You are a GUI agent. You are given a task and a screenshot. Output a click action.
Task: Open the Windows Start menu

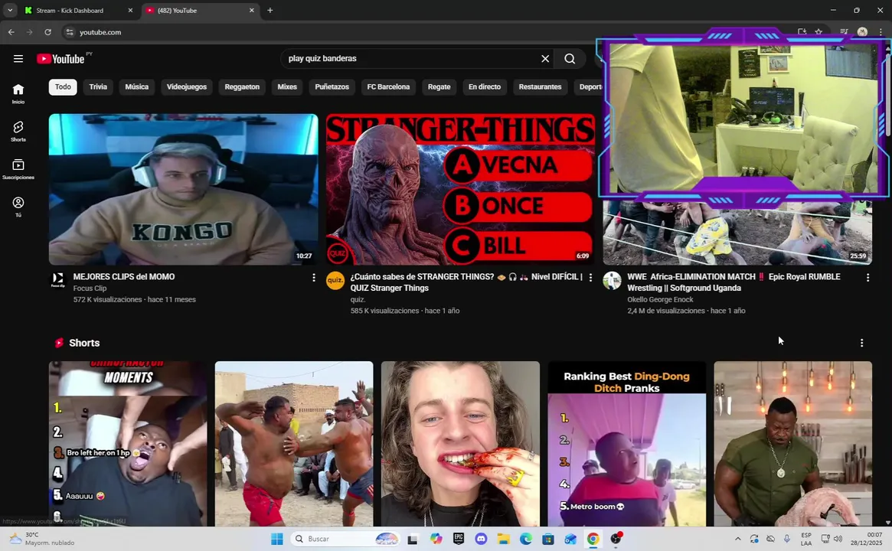point(277,539)
